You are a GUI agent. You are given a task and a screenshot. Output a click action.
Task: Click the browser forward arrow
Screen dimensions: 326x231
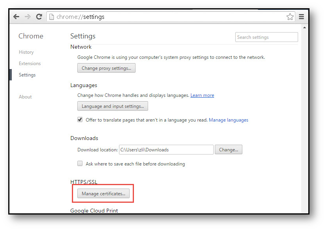coord(27,17)
